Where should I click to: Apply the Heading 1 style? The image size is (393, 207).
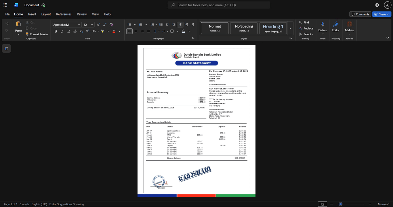[x=273, y=28]
